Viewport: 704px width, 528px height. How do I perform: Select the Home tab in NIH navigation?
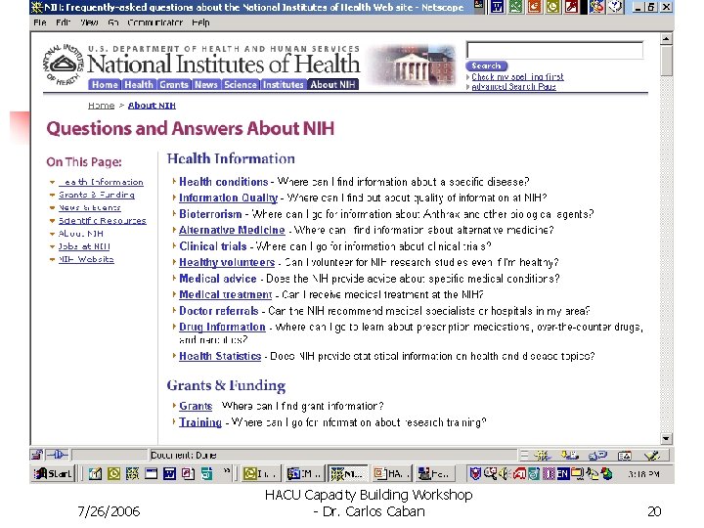point(105,84)
